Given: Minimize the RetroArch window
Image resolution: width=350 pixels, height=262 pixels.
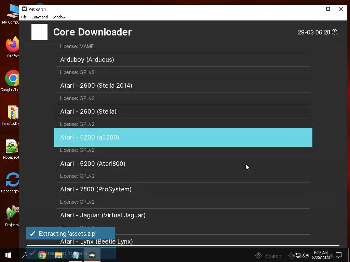Looking at the screenshot, I should [x=316, y=9].
